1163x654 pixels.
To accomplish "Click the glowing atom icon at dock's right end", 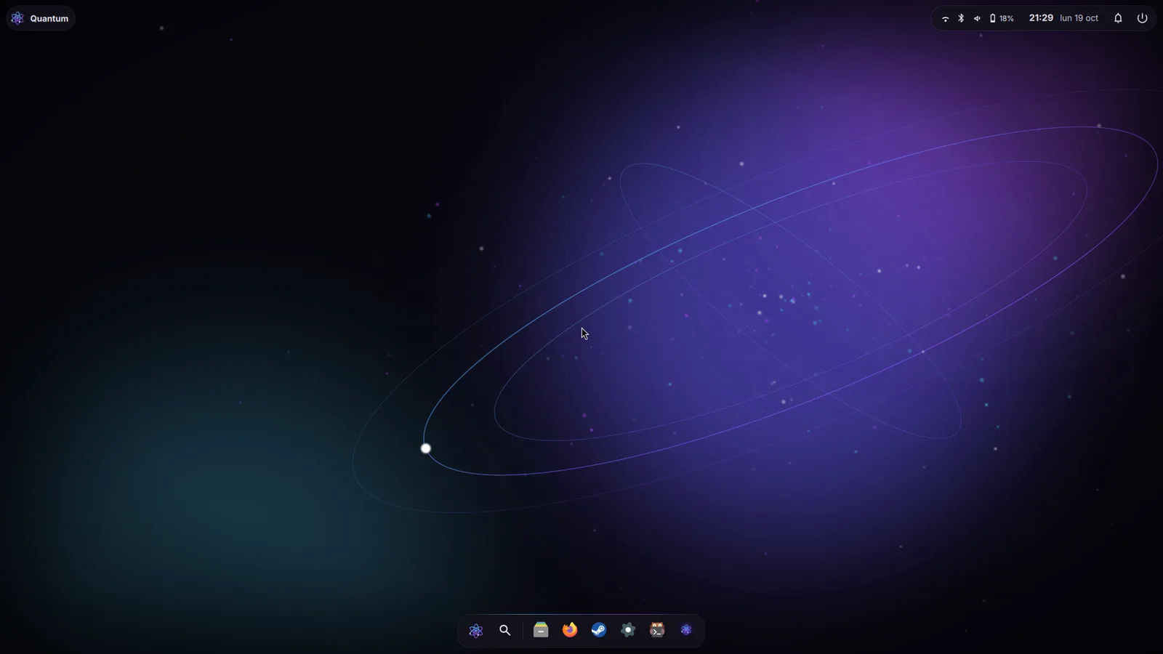I will (686, 630).
